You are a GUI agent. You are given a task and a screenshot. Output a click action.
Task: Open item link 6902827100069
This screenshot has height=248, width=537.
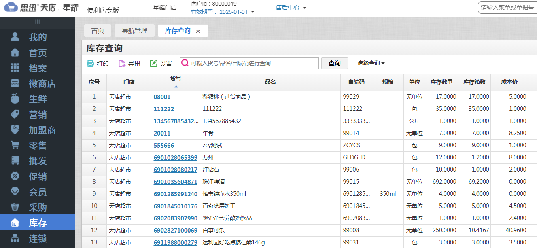pos(176,230)
